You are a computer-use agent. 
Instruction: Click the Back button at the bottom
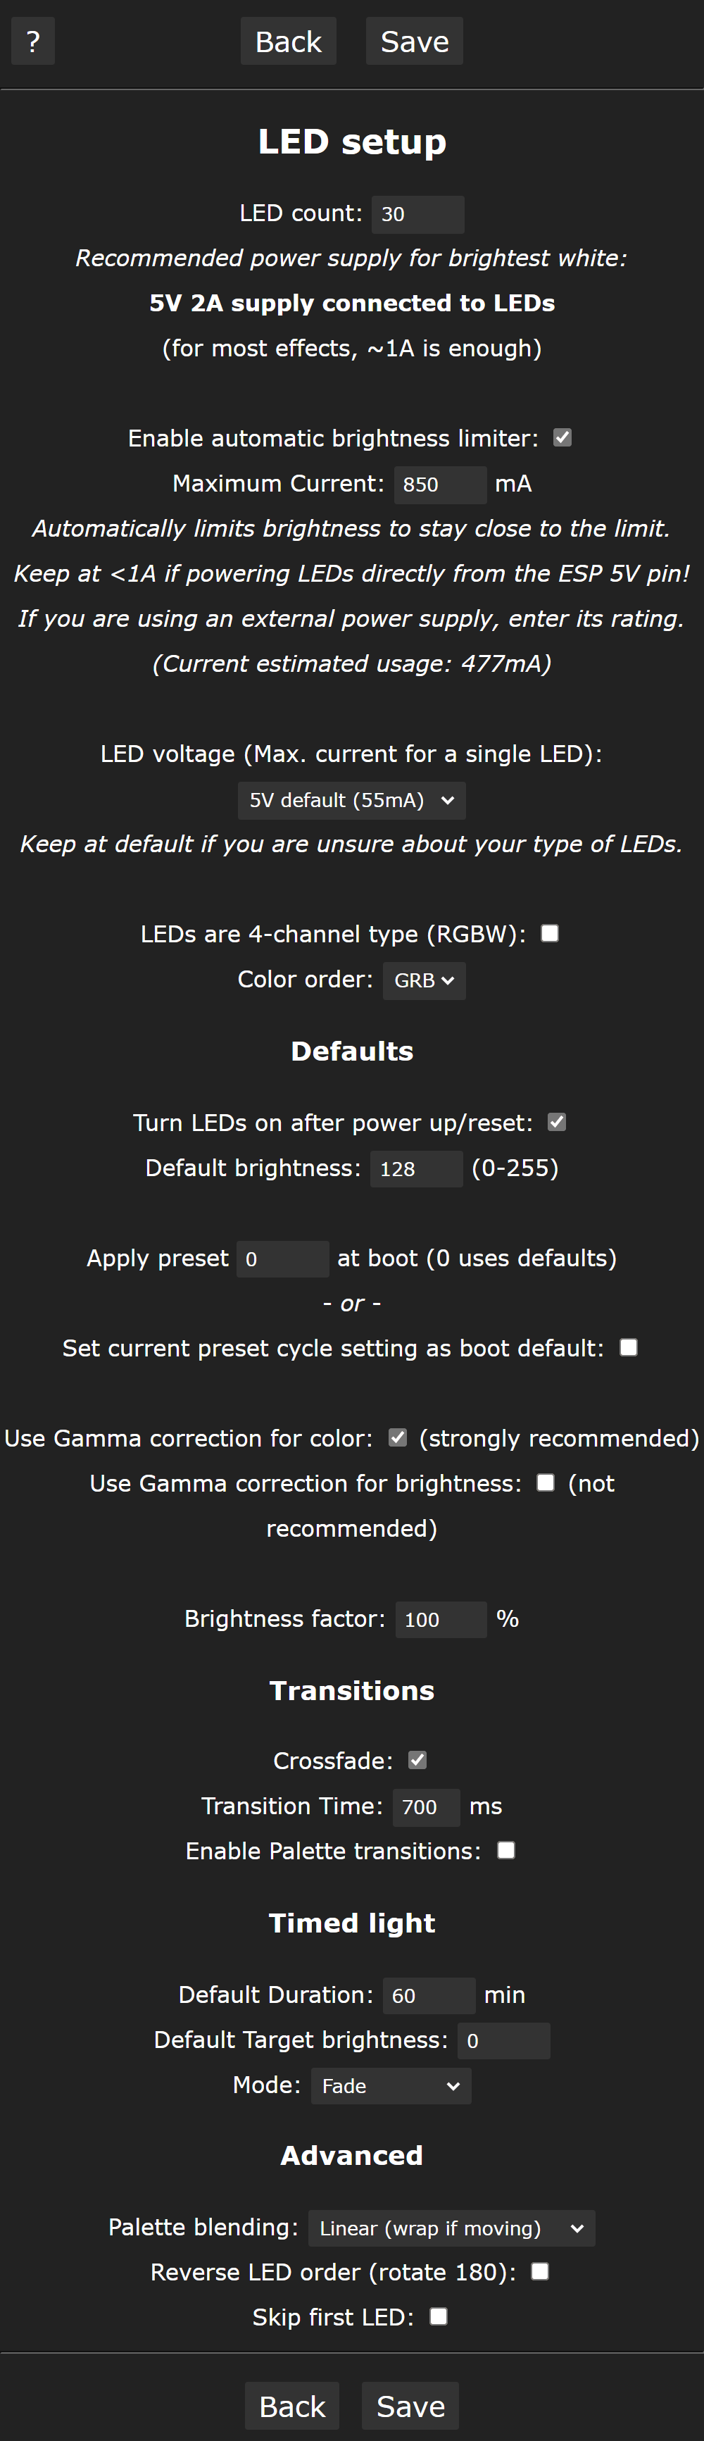point(292,2406)
